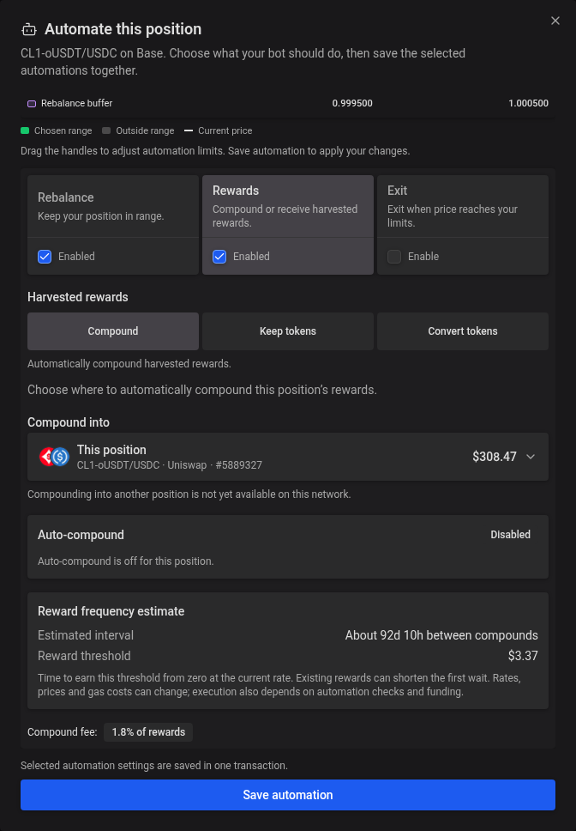Click the green Chosen range legend swatch
Viewport: 576px width, 831px height.
(x=25, y=130)
